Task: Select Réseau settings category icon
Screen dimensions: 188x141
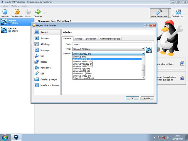Action: (x=36, y=62)
